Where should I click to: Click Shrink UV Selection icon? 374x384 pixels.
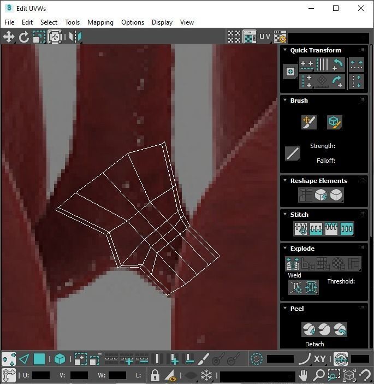click(x=96, y=359)
